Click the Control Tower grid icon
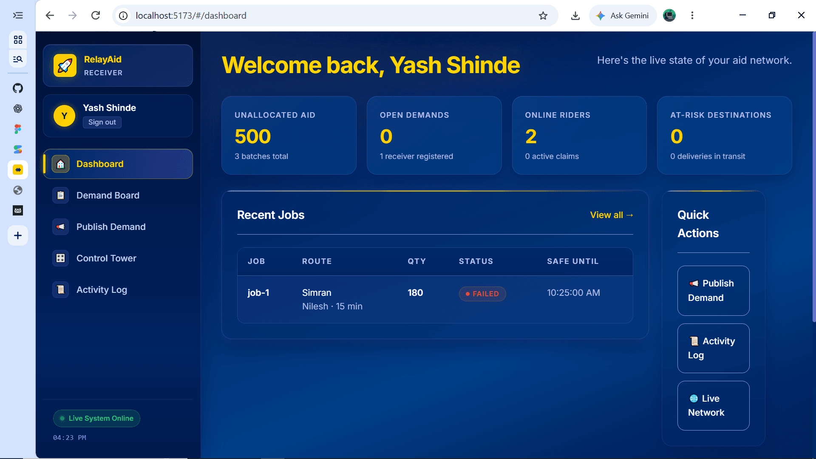The width and height of the screenshot is (816, 459). [x=61, y=258]
